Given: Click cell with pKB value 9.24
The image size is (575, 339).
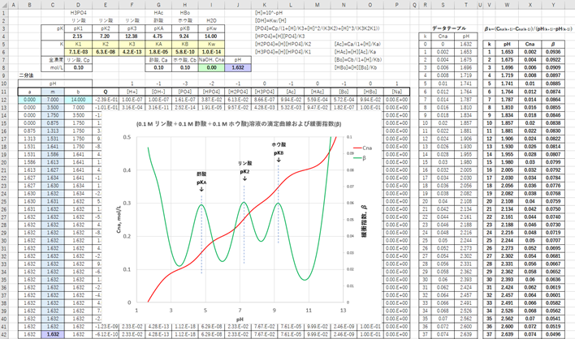Looking at the screenshot, I should [x=185, y=36].
